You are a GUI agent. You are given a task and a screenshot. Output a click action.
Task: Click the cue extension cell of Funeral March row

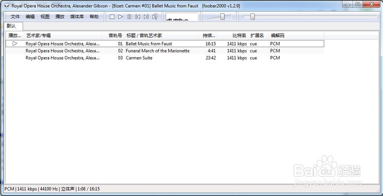[x=253, y=51]
